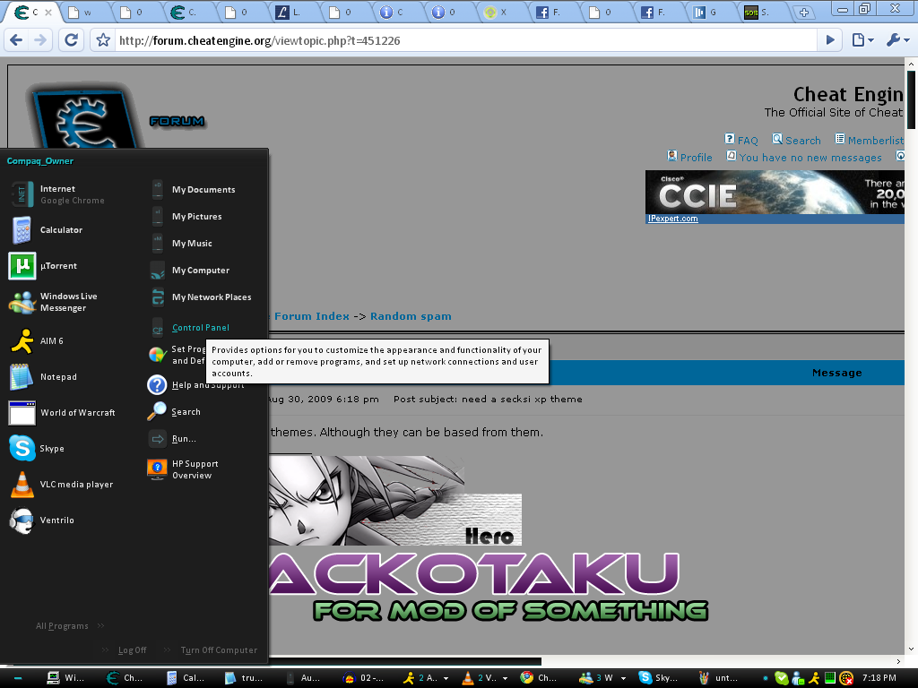Expand All Programs list

tap(70, 625)
